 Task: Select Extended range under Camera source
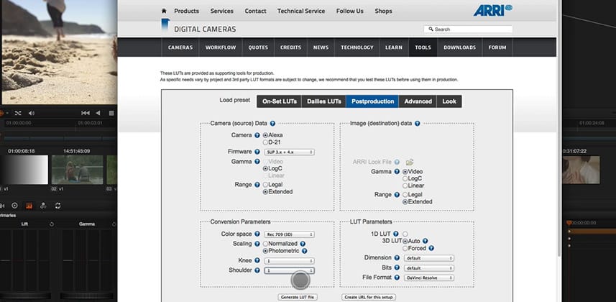[265, 192]
